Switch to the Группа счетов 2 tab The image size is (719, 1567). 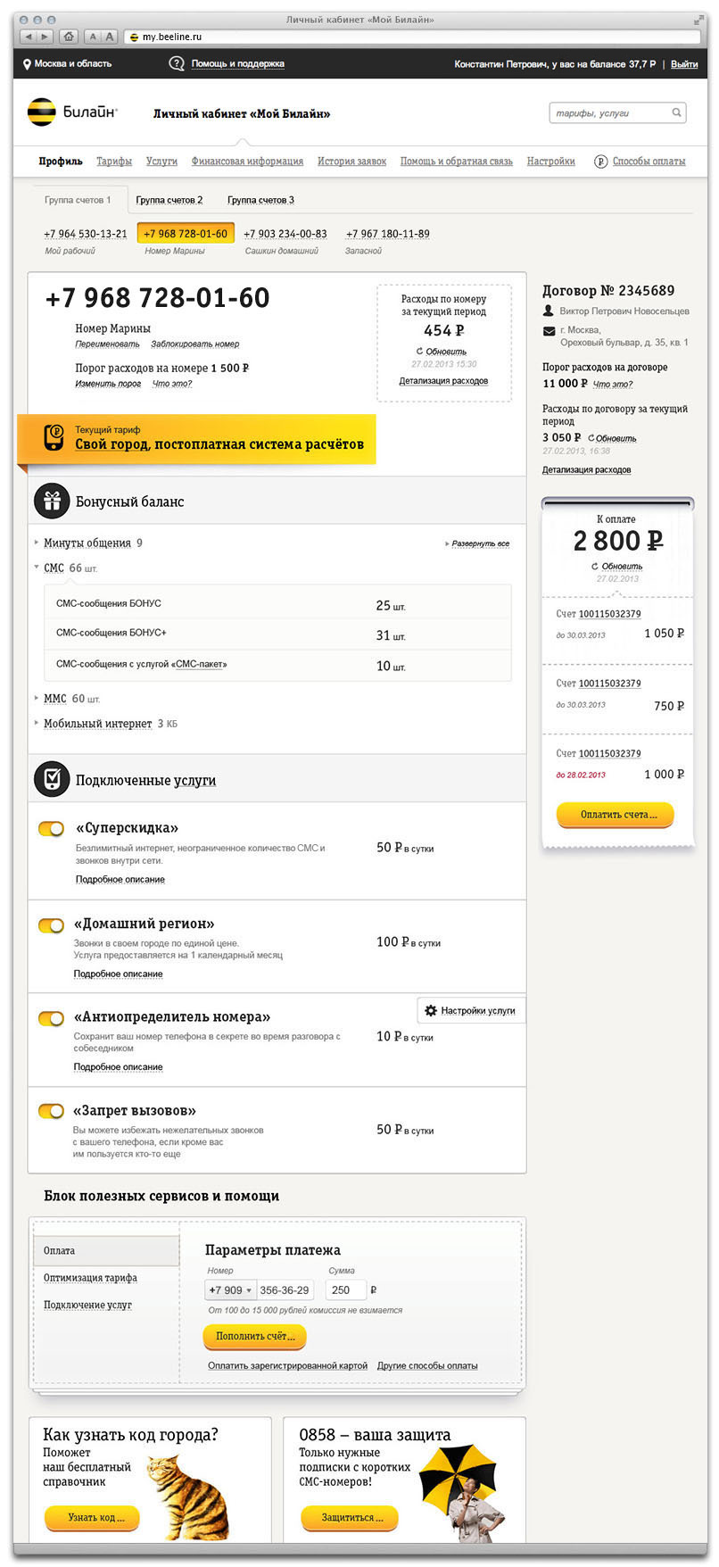click(x=169, y=200)
